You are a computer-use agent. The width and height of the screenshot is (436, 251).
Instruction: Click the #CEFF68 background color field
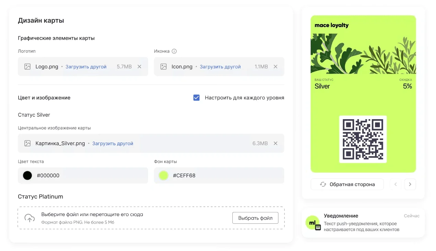219,176
